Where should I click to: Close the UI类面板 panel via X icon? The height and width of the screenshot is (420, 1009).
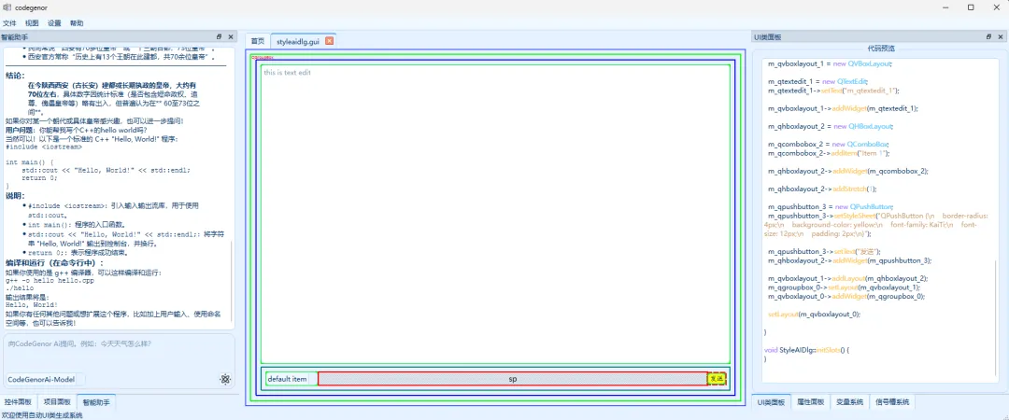[x=1001, y=36]
